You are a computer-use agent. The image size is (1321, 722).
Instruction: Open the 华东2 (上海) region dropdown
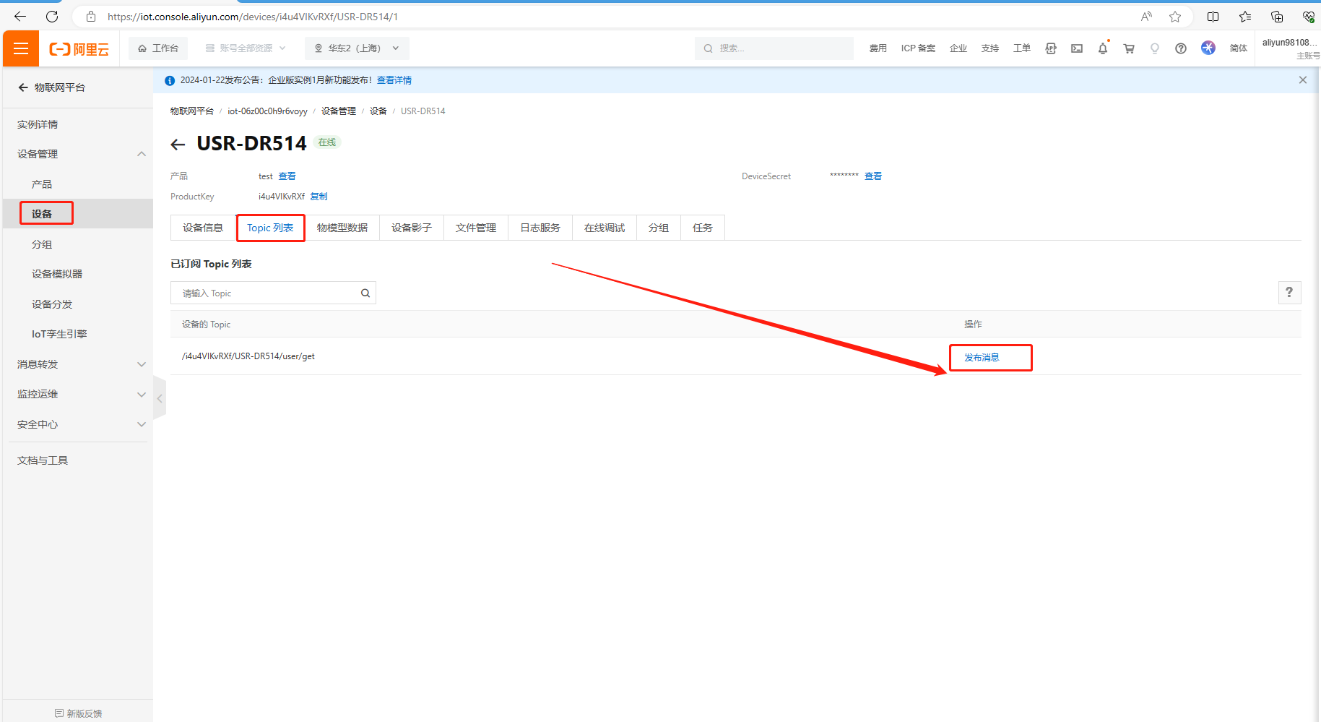pos(357,48)
